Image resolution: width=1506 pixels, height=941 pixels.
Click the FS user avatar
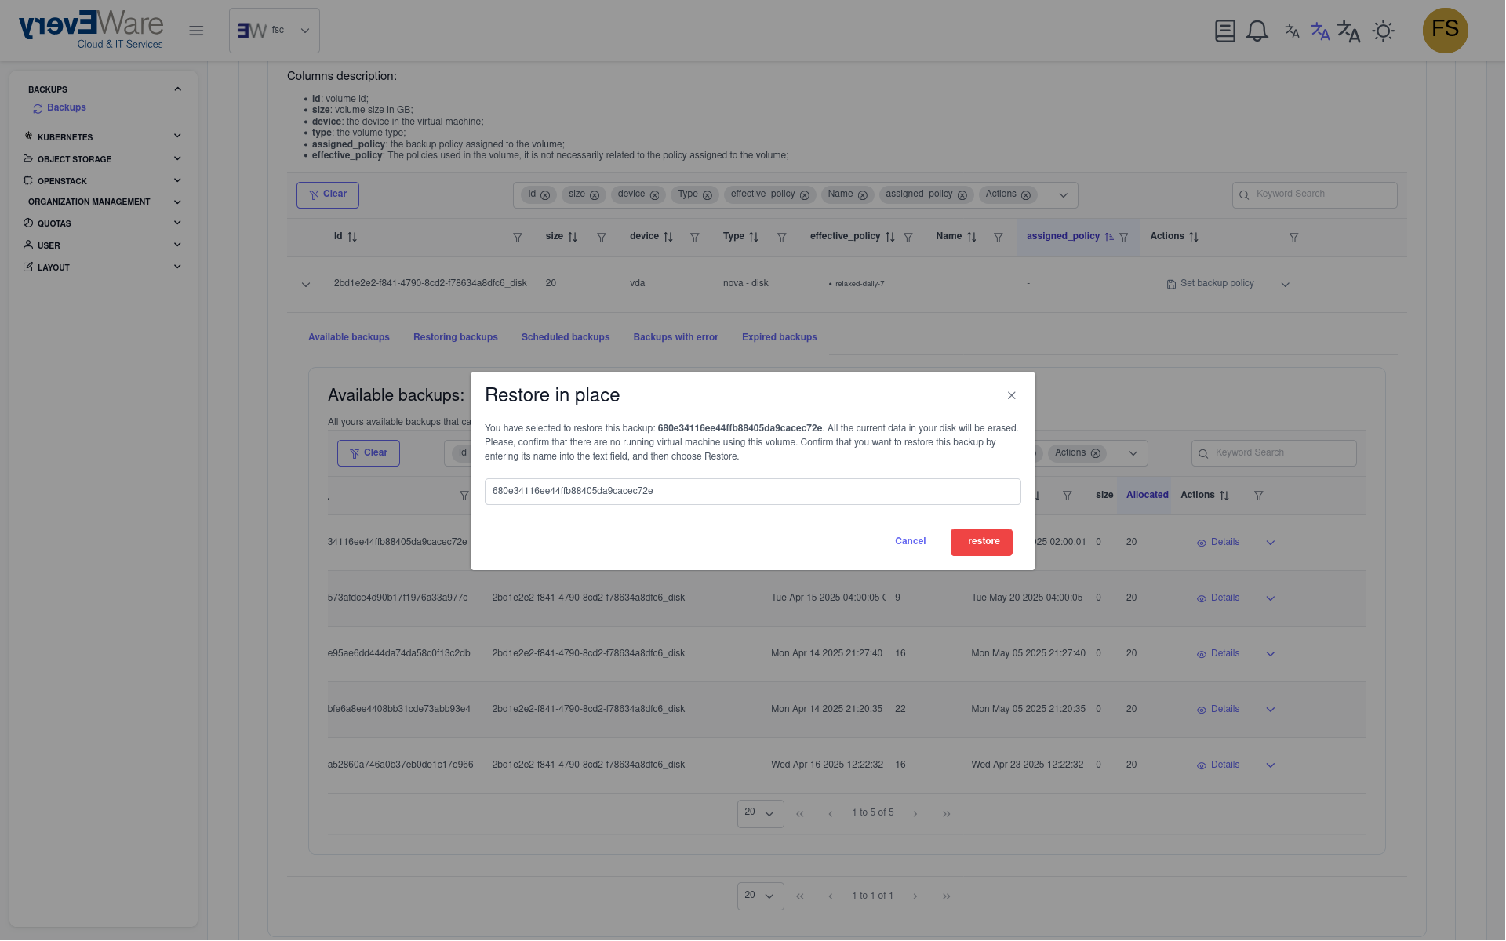[x=1445, y=31]
